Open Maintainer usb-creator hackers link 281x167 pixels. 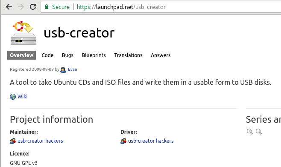point(40,141)
